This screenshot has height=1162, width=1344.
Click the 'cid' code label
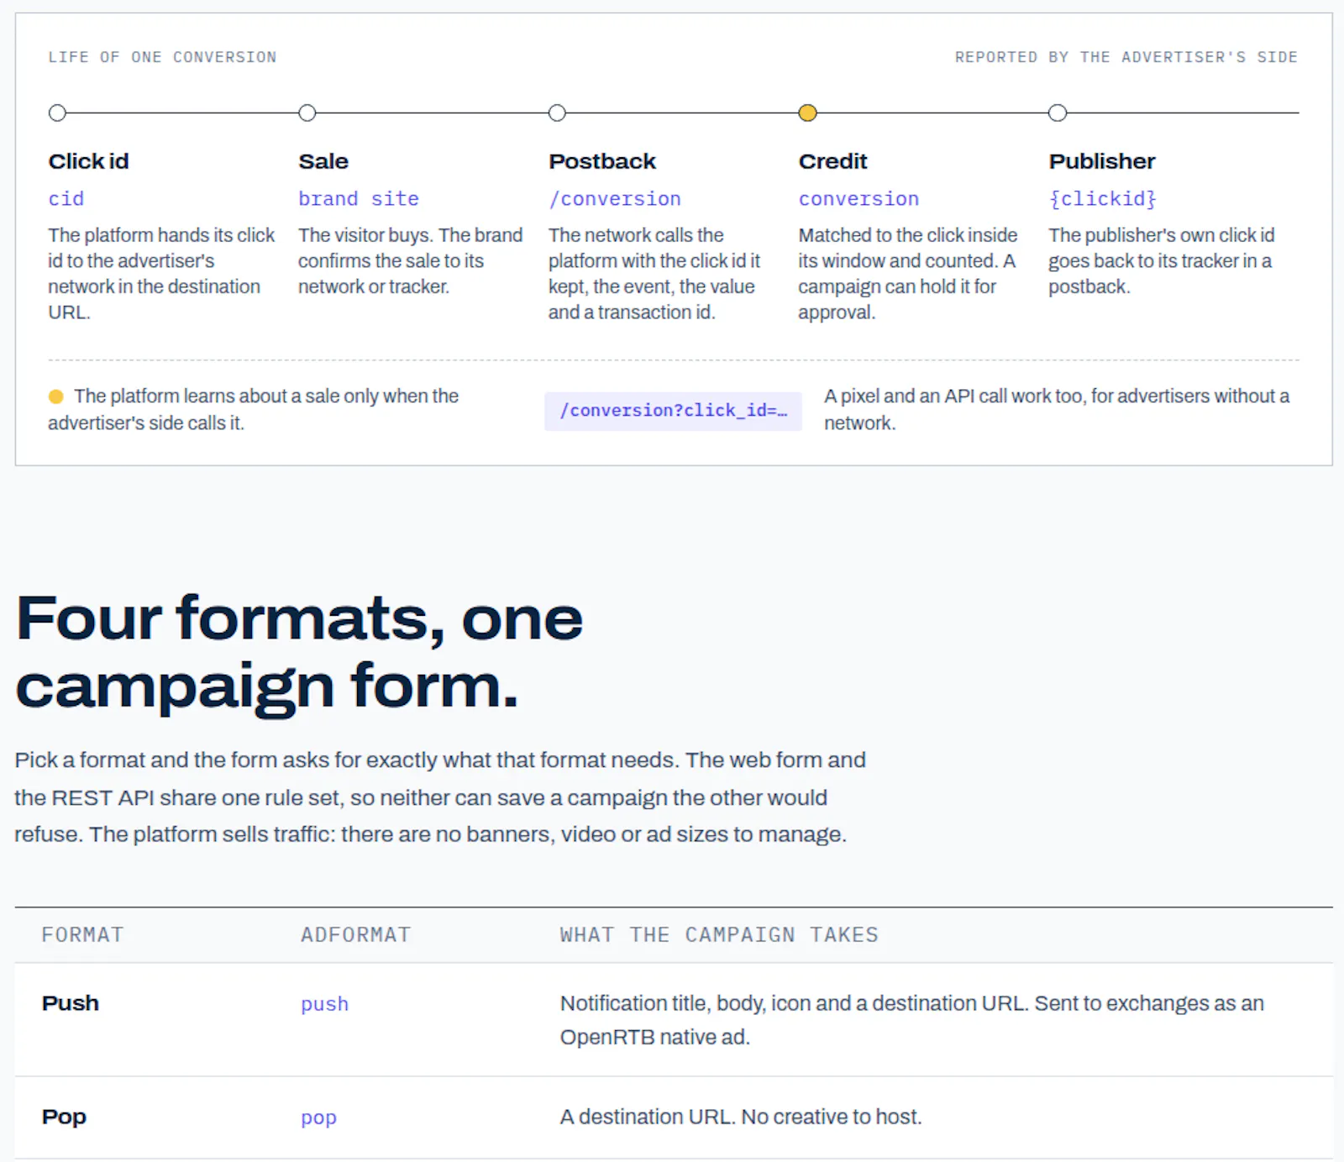[x=66, y=199]
